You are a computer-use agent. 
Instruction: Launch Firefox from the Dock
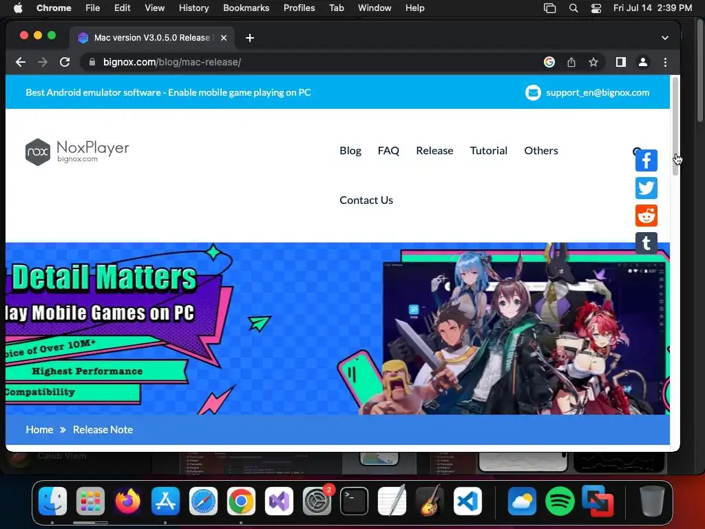click(x=127, y=501)
